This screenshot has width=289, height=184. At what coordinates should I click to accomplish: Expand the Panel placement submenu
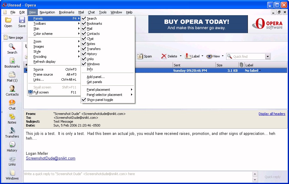coord(108,90)
